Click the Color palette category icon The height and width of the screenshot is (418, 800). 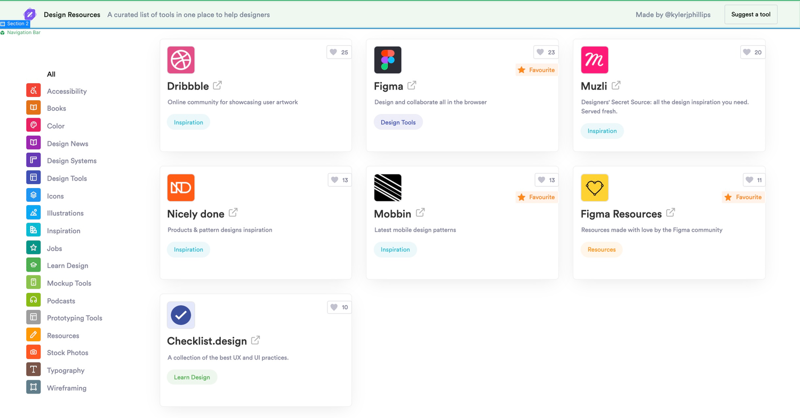click(x=34, y=126)
